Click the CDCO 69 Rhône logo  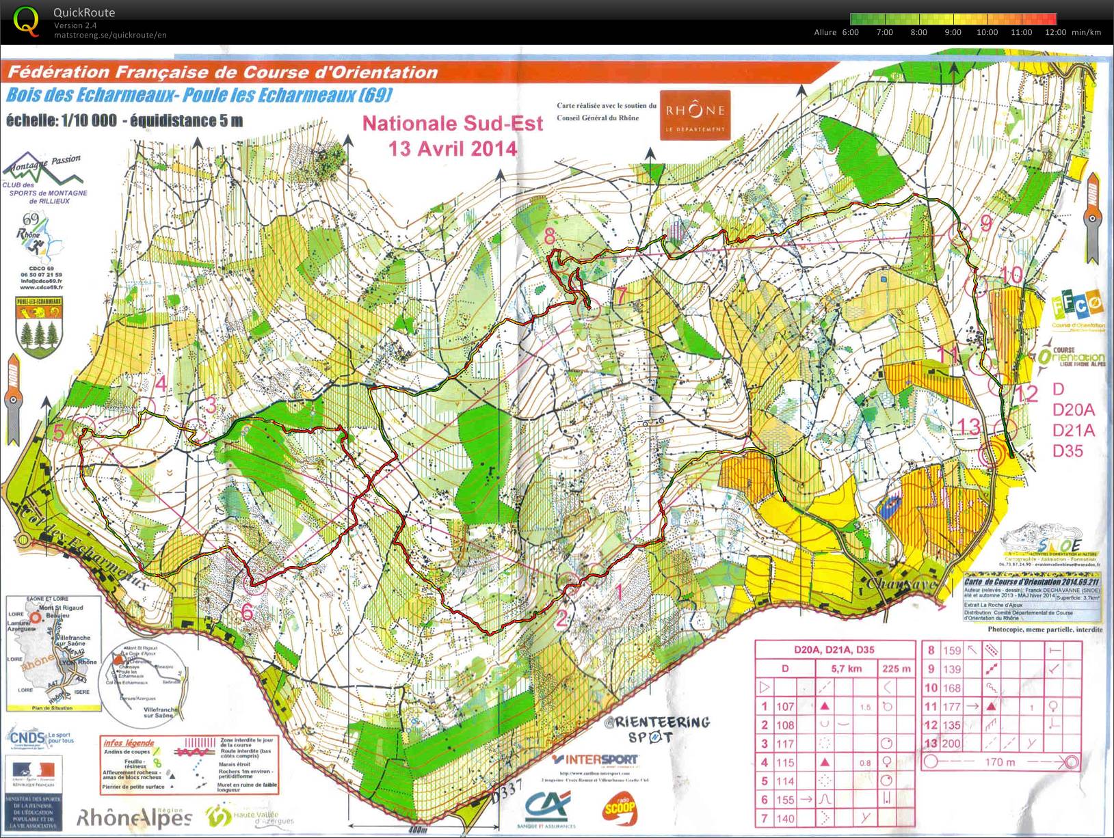pyautogui.click(x=41, y=250)
